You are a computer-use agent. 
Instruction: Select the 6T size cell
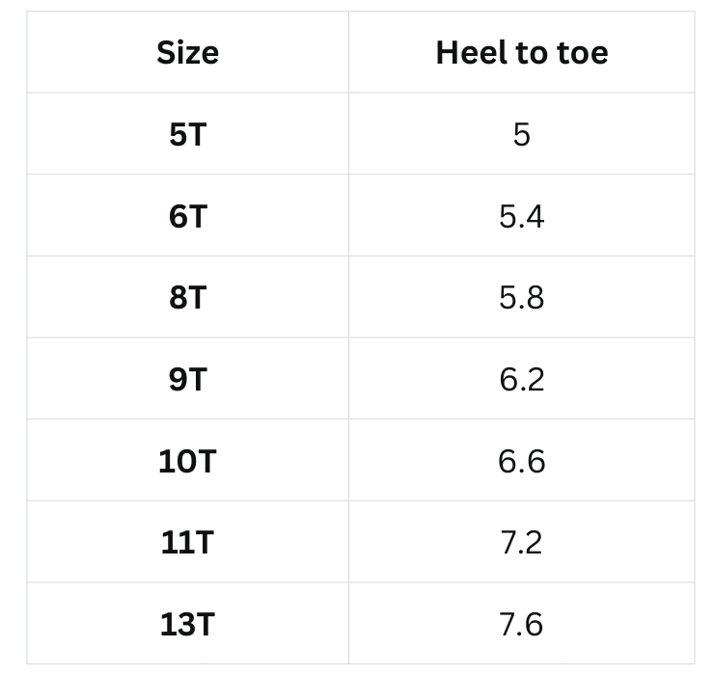[187, 216]
